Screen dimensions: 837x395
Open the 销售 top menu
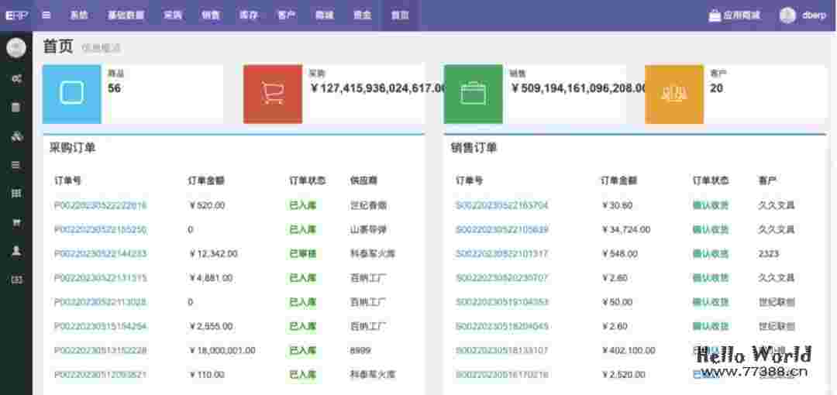pos(211,15)
